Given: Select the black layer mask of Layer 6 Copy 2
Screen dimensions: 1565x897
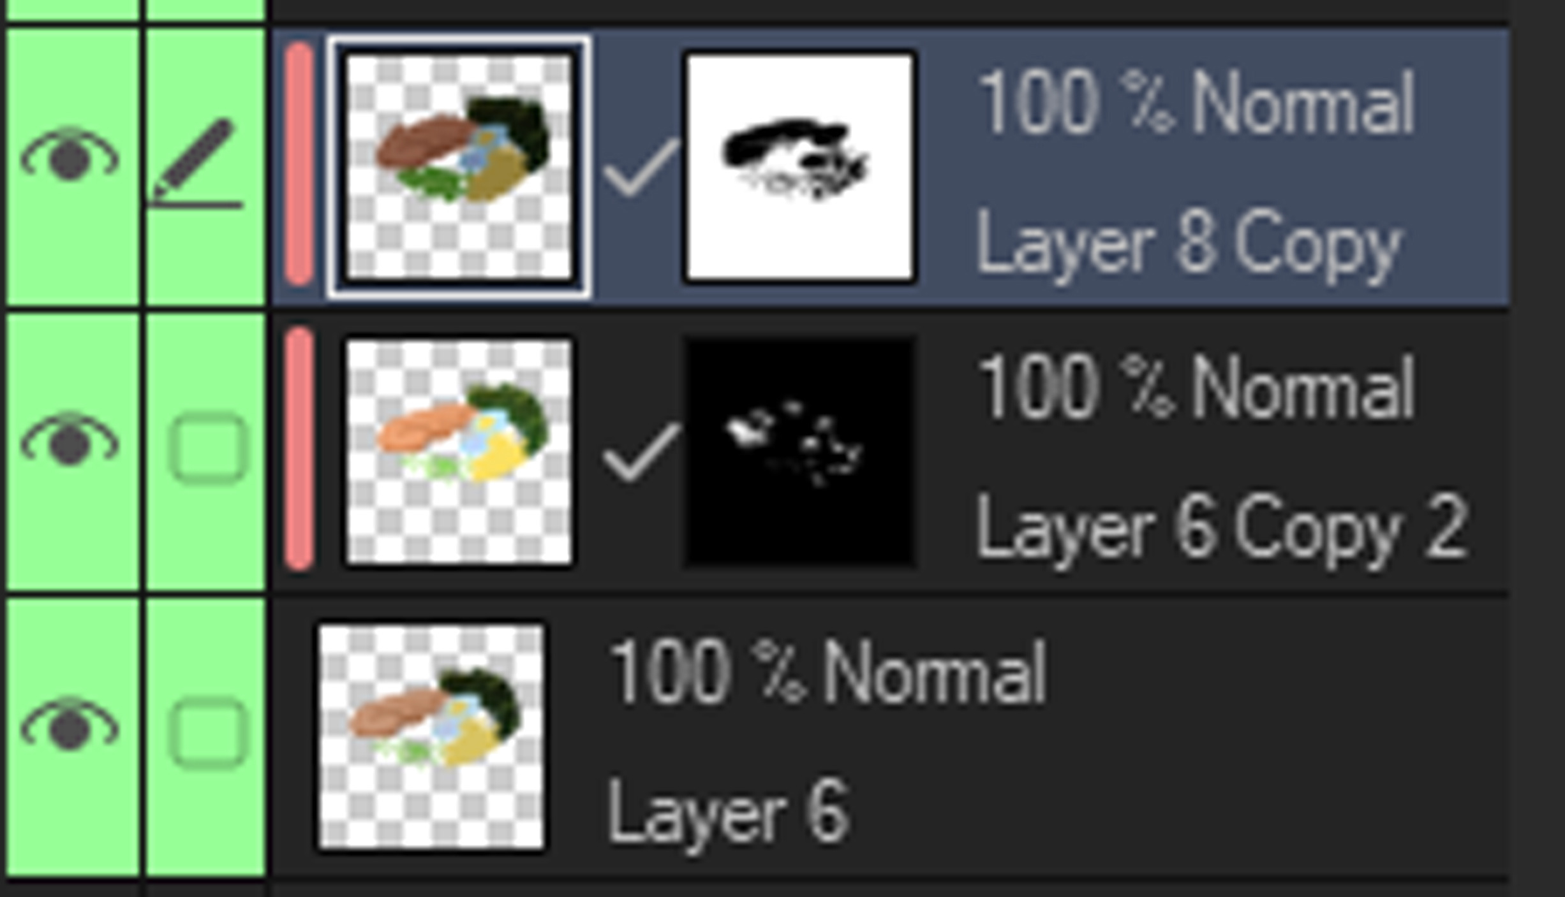Looking at the screenshot, I should coord(799,452).
